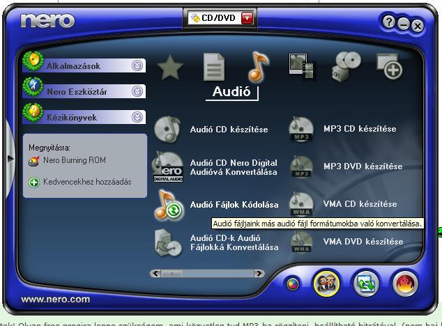Open the CD/DVD media type dropdown

(247, 18)
